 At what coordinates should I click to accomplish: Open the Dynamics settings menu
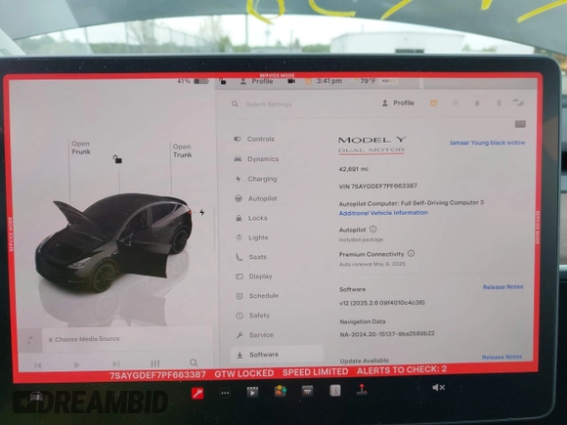pyautogui.click(x=256, y=159)
